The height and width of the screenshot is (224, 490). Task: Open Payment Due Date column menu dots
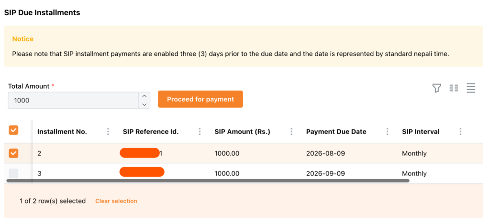tap(387, 132)
